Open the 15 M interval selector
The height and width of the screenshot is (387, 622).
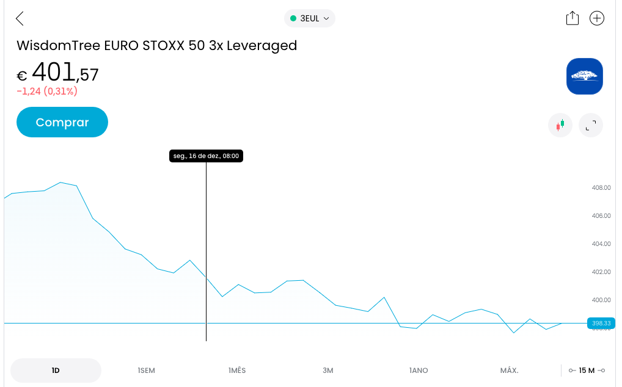tap(587, 371)
